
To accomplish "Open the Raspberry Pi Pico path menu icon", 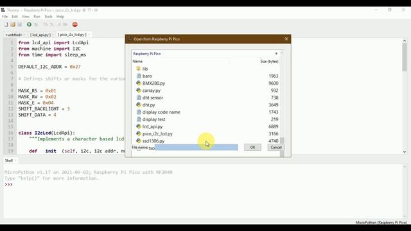I will pos(276,53).
